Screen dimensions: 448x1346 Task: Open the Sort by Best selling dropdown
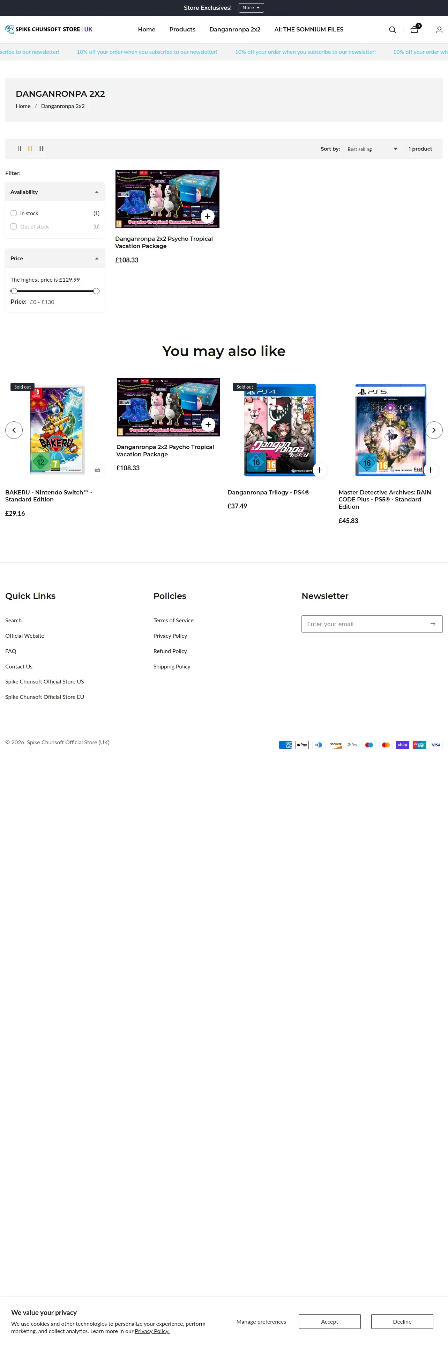(372, 149)
